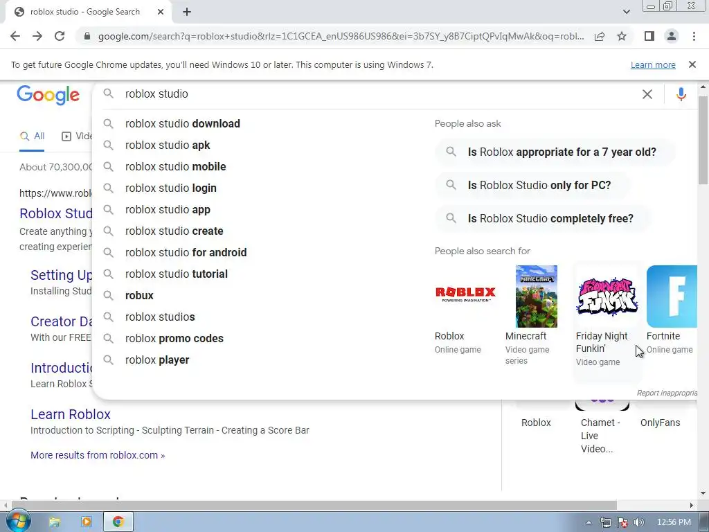Select suggestion roblox studio download
The width and height of the screenshot is (709, 532).
pos(182,123)
